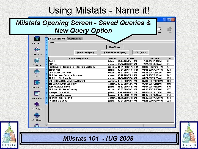Image resolution: width=198 pixels, height=149 pixels.
Task: Switch to the Results Files tab
Action: click(x=75, y=39)
